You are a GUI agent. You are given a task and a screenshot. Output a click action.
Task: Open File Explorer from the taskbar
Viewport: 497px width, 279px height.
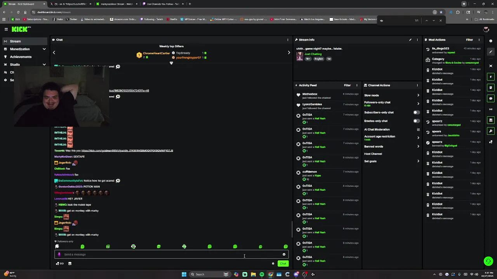pos(253,274)
